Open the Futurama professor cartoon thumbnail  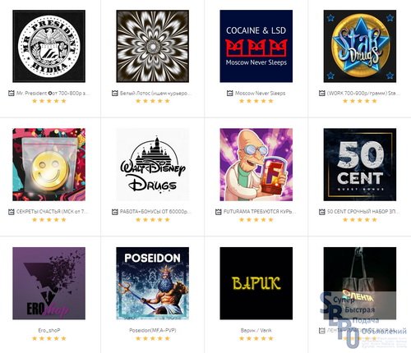pos(256,165)
